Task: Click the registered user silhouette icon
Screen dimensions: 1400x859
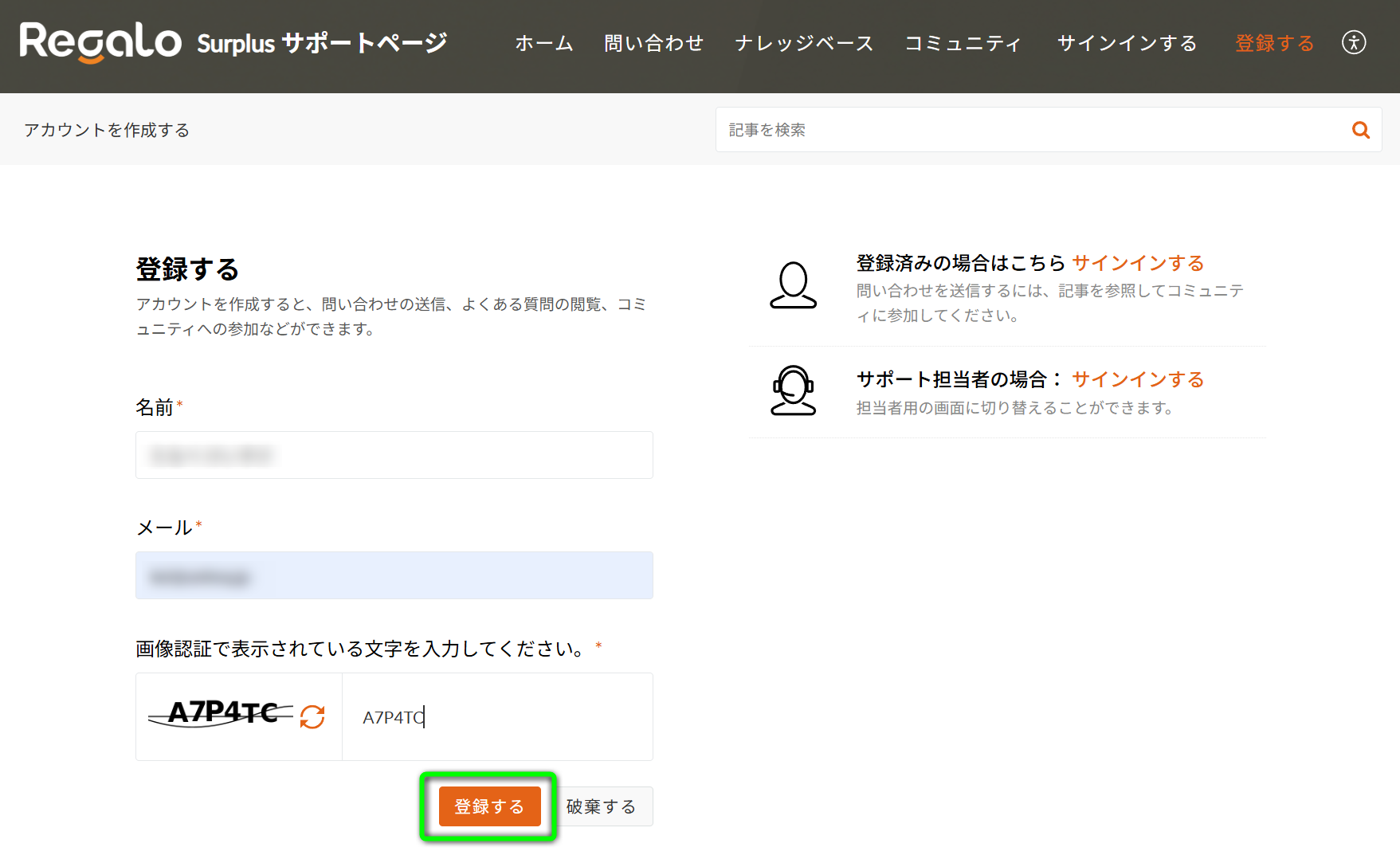Action: pos(793,285)
